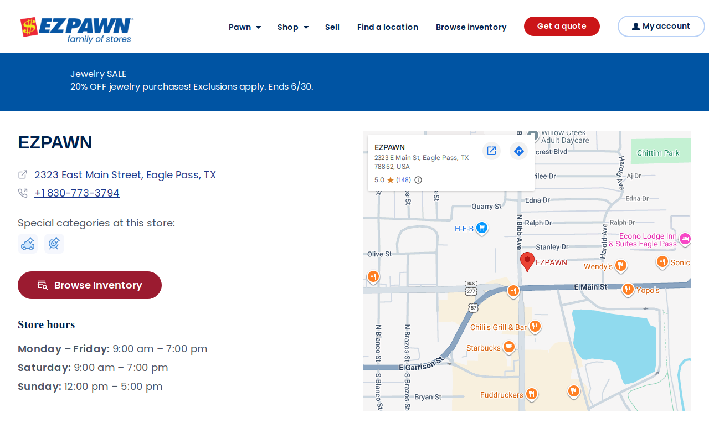
Task: Click the EZPAWN store heading
Action: (x=55, y=142)
